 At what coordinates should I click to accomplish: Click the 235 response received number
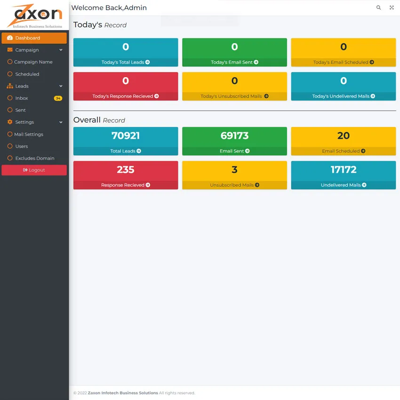point(126,169)
